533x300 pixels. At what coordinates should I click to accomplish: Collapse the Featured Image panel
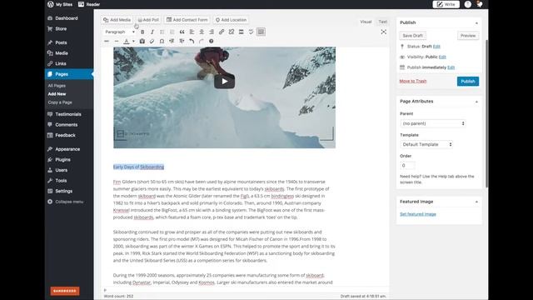tap(476, 202)
